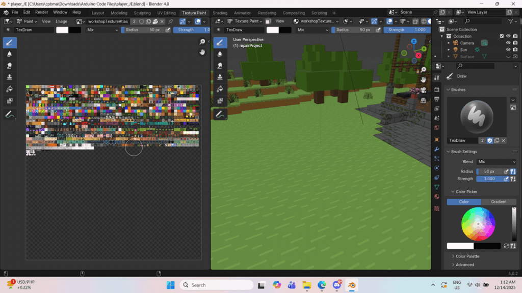Pick a color on the color wheel
The image size is (522, 293).
477,224
